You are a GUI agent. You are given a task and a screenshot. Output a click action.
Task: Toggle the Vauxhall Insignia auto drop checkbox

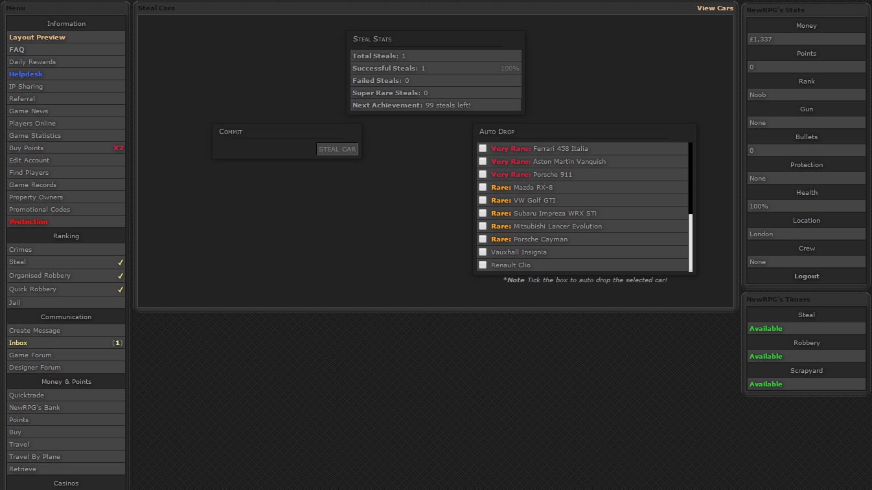click(483, 252)
